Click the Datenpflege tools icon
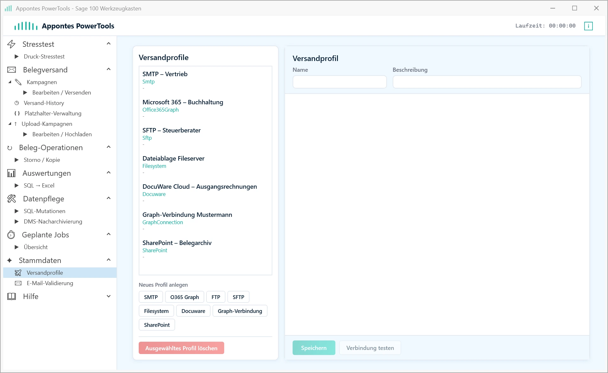Screen dimensions: 608x373 [11, 199]
